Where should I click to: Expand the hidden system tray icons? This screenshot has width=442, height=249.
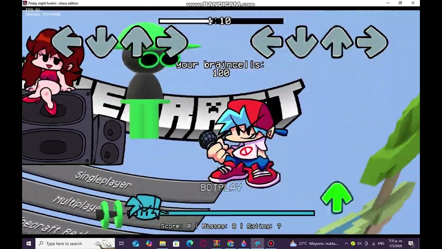[346, 243]
